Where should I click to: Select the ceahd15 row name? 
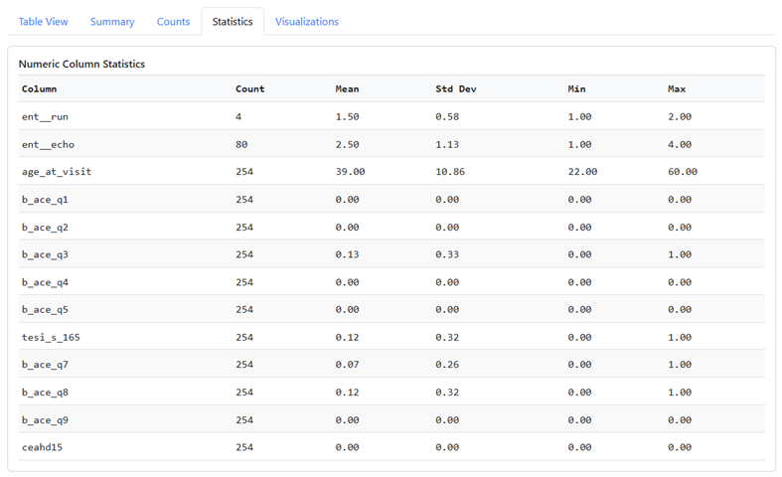[x=42, y=447]
